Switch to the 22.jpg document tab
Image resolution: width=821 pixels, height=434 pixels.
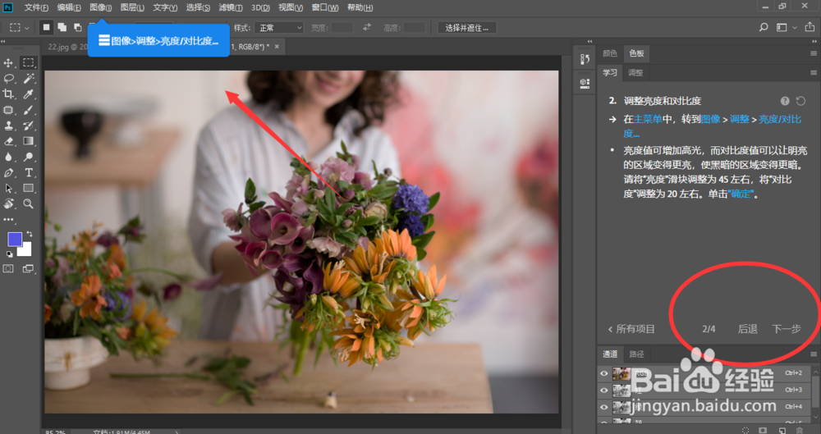67,47
